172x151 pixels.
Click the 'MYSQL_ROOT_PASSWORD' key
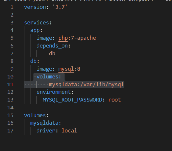72,100
